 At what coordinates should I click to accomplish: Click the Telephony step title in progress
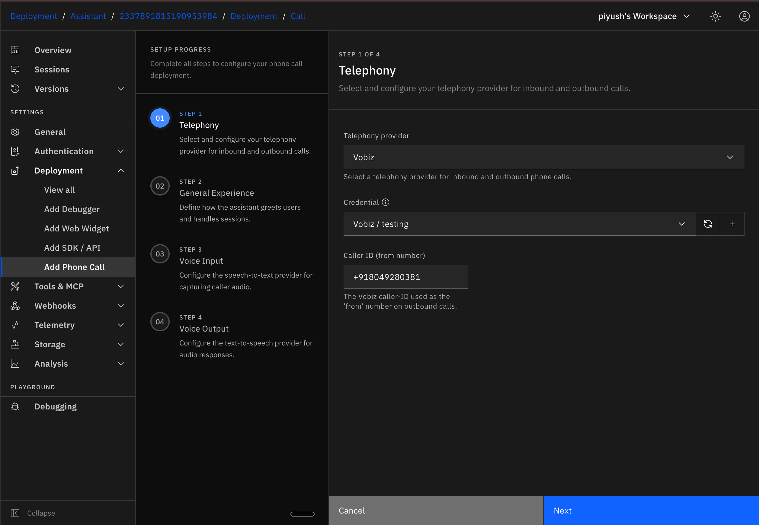coord(199,125)
